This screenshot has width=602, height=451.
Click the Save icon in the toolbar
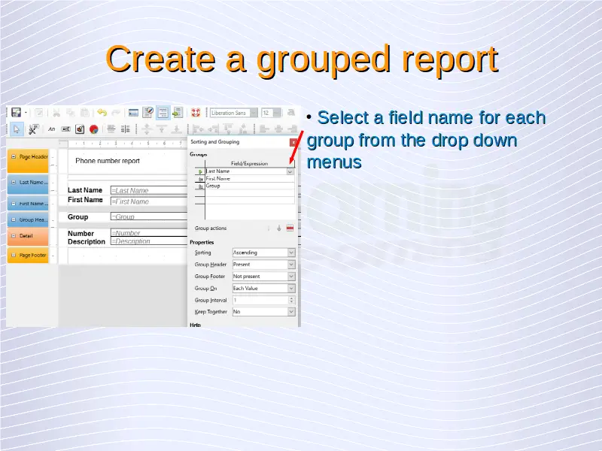[16, 112]
